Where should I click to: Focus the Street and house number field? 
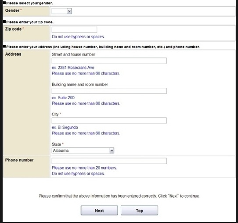click(x=109, y=61)
